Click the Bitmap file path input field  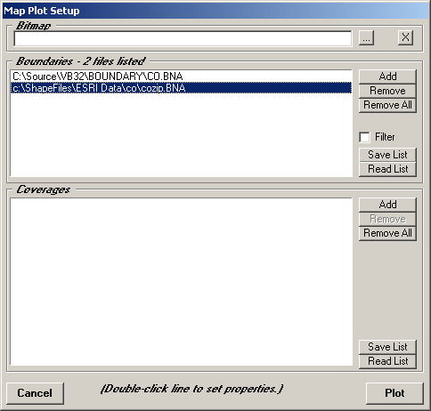tap(183, 38)
